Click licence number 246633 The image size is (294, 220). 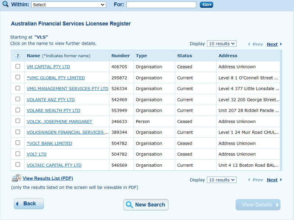[x=119, y=122]
